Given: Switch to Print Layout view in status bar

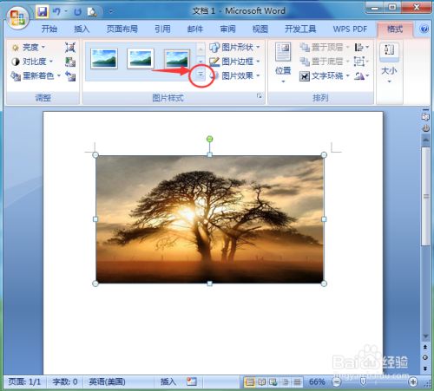Looking at the screenshot, I should (249, 382).
